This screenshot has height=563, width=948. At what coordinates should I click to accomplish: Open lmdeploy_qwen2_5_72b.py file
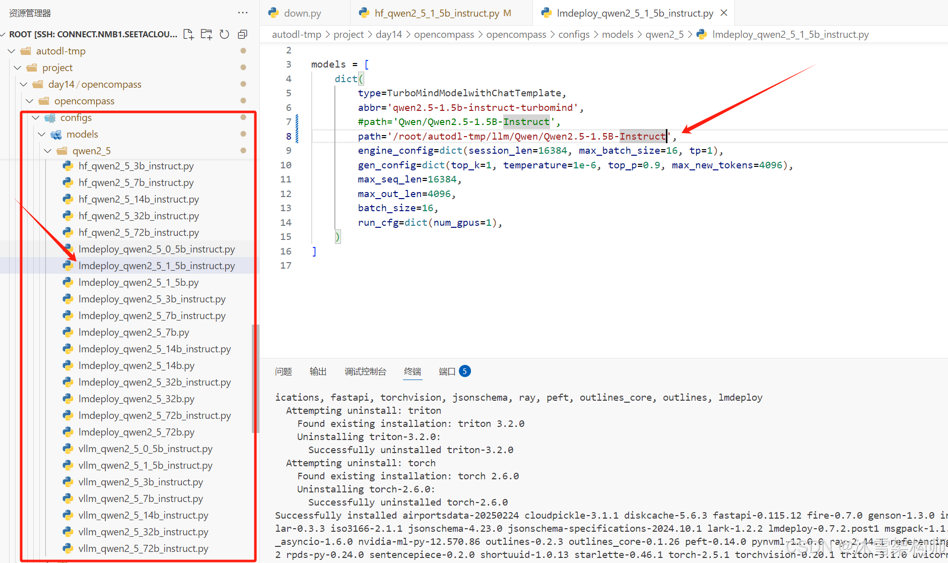pyautogui.click(x=137, y=432)
